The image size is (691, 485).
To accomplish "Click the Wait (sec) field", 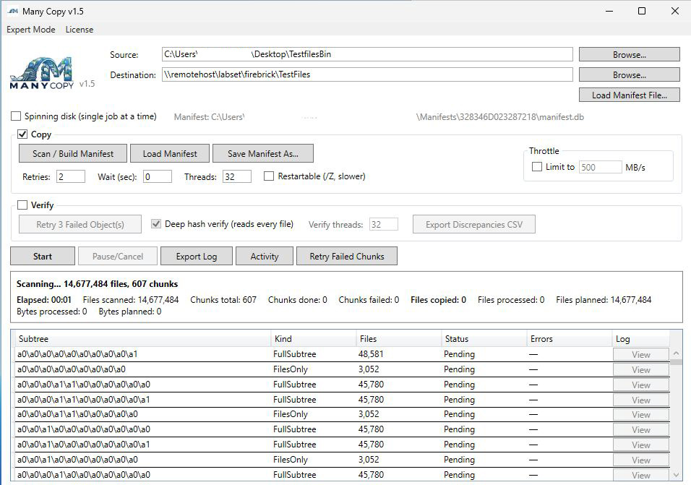I will (x=158, y=176).
